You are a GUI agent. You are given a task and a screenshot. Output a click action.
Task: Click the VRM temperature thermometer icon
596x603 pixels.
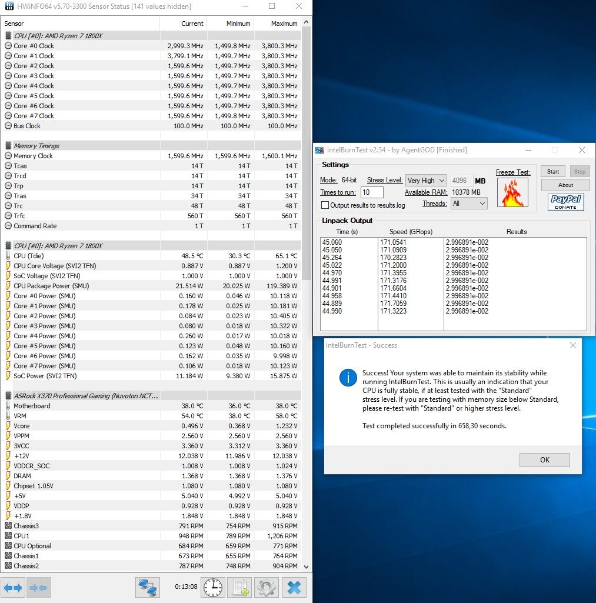[x=8, y=416]
